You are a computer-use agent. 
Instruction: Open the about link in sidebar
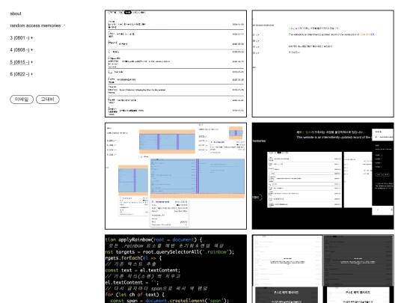click(x=16, y=13)
